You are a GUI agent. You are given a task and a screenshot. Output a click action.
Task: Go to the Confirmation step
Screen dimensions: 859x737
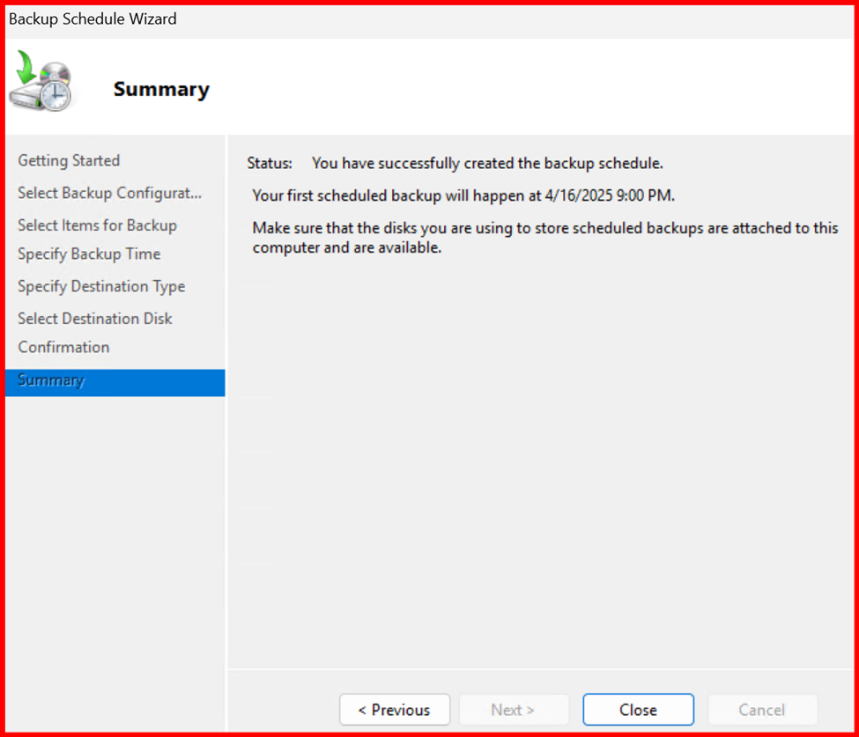(x=63, y=347)
